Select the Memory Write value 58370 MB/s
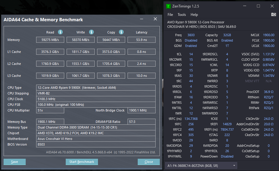Image resolution: width=279 pixels, height=171 pixels. coord(81,40)
